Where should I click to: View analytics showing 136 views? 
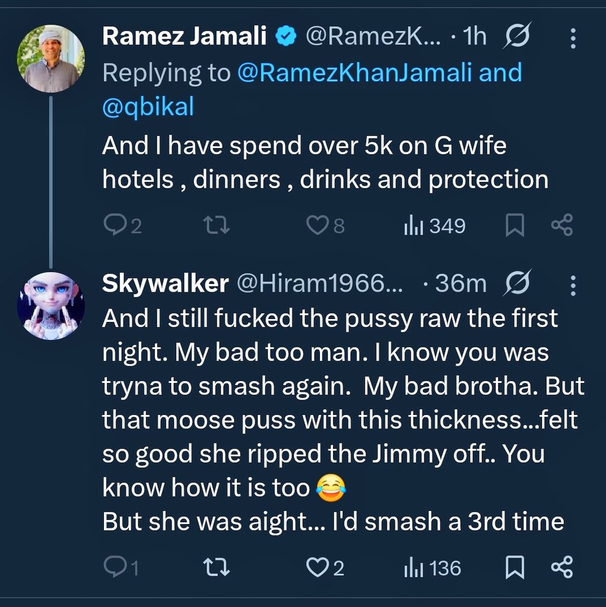point(413,568)
